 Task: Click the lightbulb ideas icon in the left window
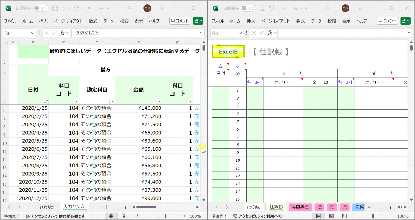point(162,8)
